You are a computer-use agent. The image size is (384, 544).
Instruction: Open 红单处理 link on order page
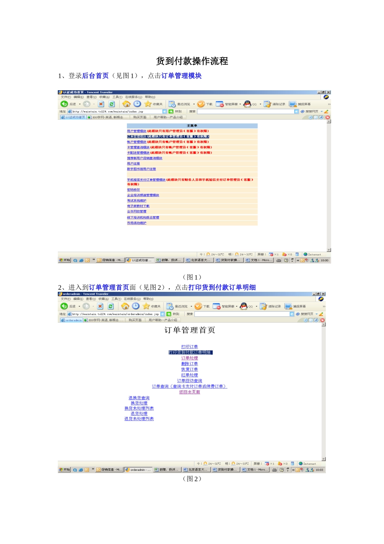coord(190,375)
